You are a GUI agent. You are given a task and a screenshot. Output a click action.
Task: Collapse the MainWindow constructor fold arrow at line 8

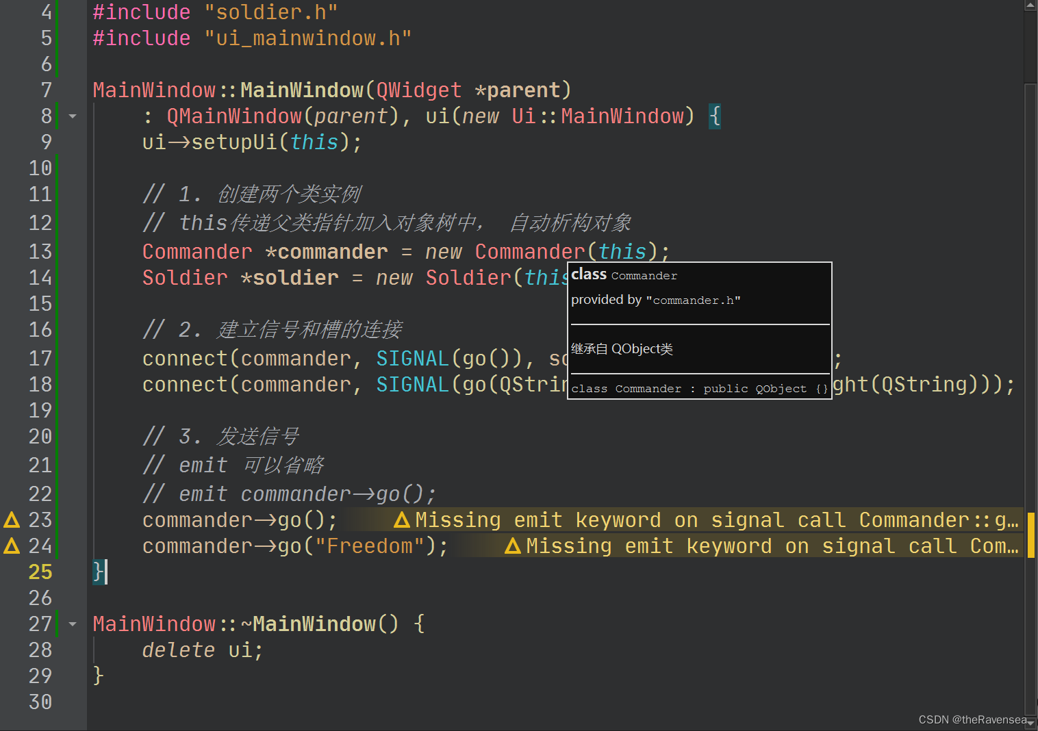73,116
